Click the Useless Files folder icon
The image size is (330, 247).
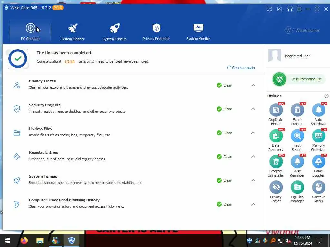point(17,133)
